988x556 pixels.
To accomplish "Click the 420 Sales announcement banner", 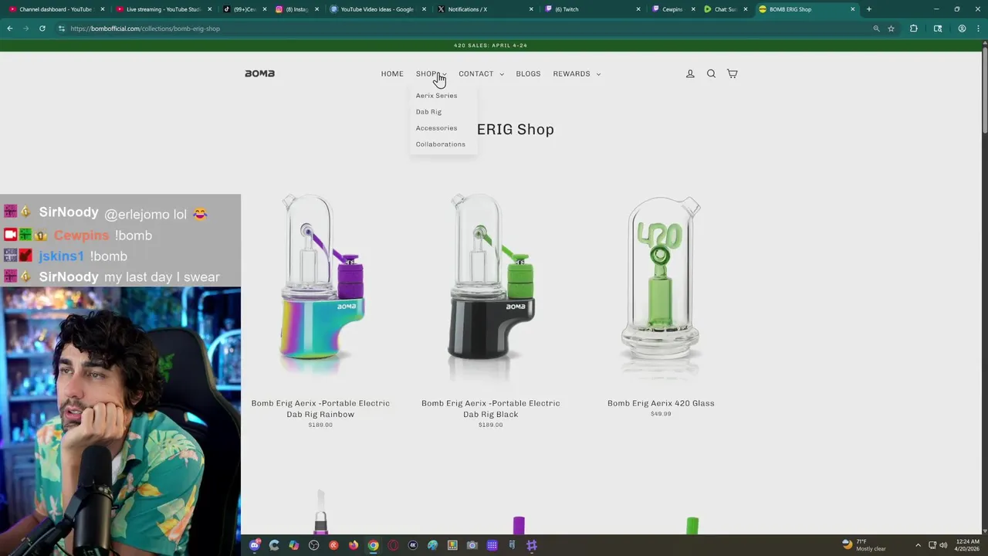I will (490, 46).
